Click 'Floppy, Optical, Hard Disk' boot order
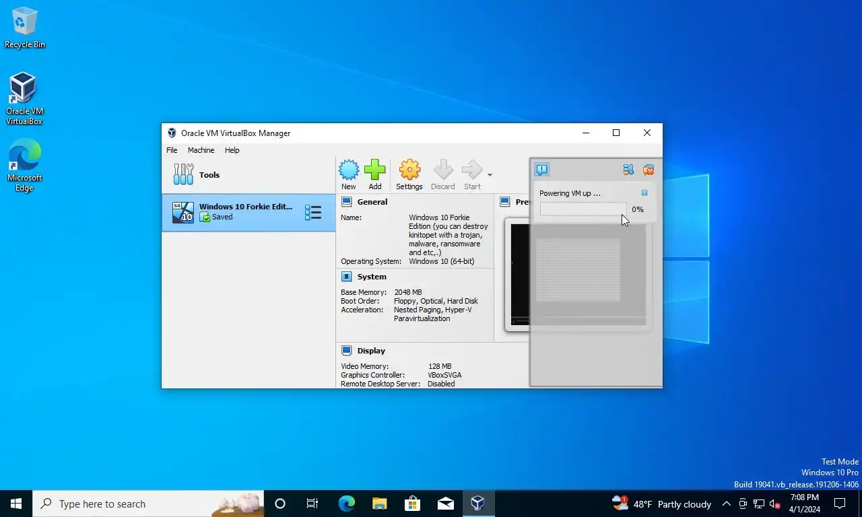This screenshot has height=517, width=862. tap(436, 301)
